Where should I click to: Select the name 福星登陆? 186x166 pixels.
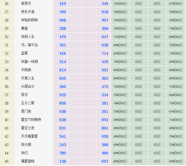pyautogui.click(x=28, y=161)
